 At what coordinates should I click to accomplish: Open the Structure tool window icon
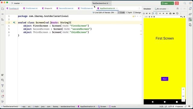[2, 19]
